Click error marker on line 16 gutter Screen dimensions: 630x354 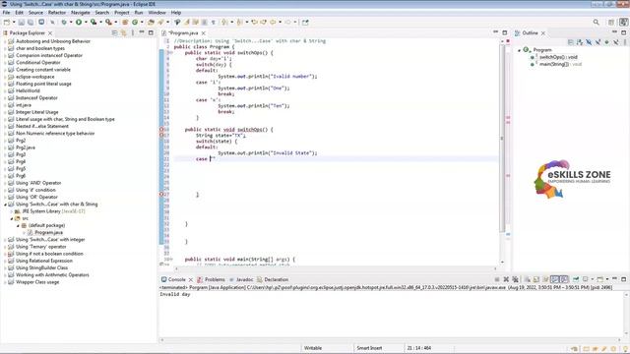pos(161,130)
